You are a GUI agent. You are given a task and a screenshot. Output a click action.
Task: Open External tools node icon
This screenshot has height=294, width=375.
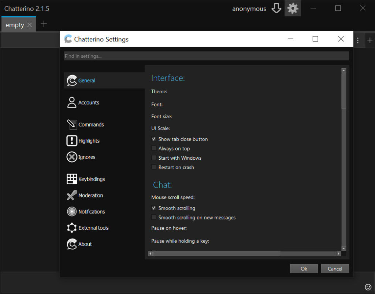coord(72,228)
